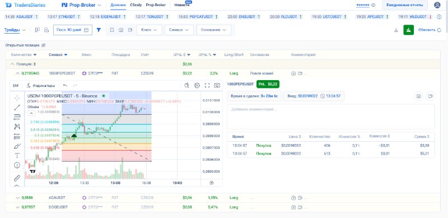Click the bookmark filter icon
Image resolution: width=448 pixels, height=218 pixels.
click(x=112, y=30)
